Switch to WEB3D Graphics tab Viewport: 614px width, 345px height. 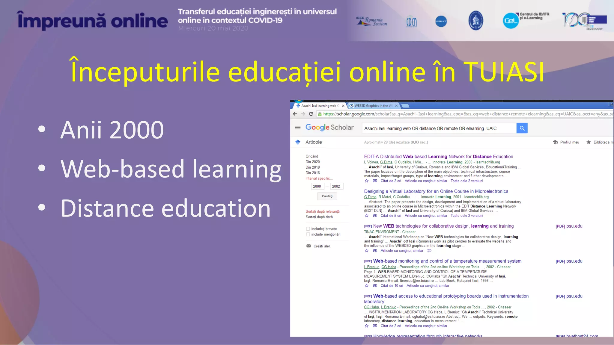(373, 106)
